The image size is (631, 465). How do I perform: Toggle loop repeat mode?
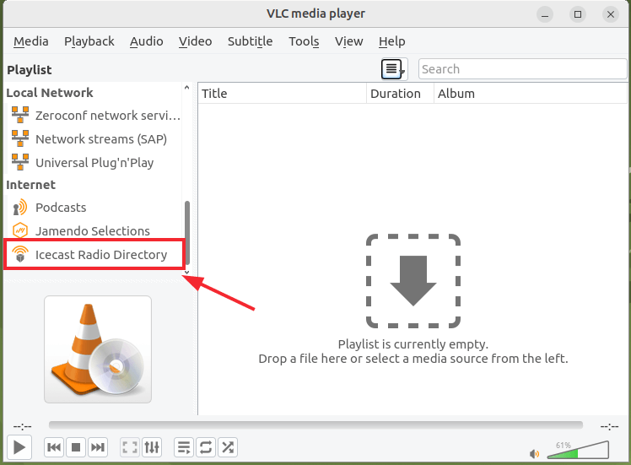click(206, 447)
